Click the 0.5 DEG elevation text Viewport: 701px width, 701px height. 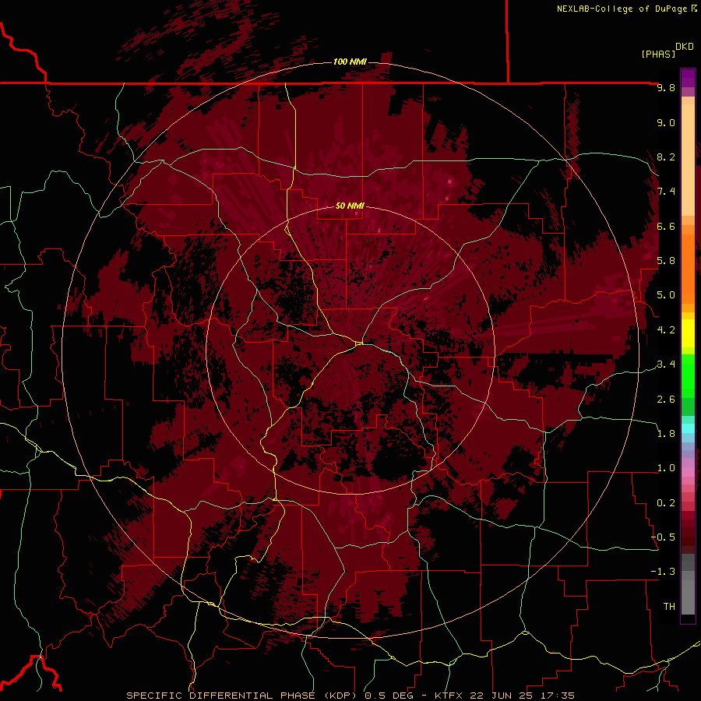pyautogui.click(x=389, y=696)
